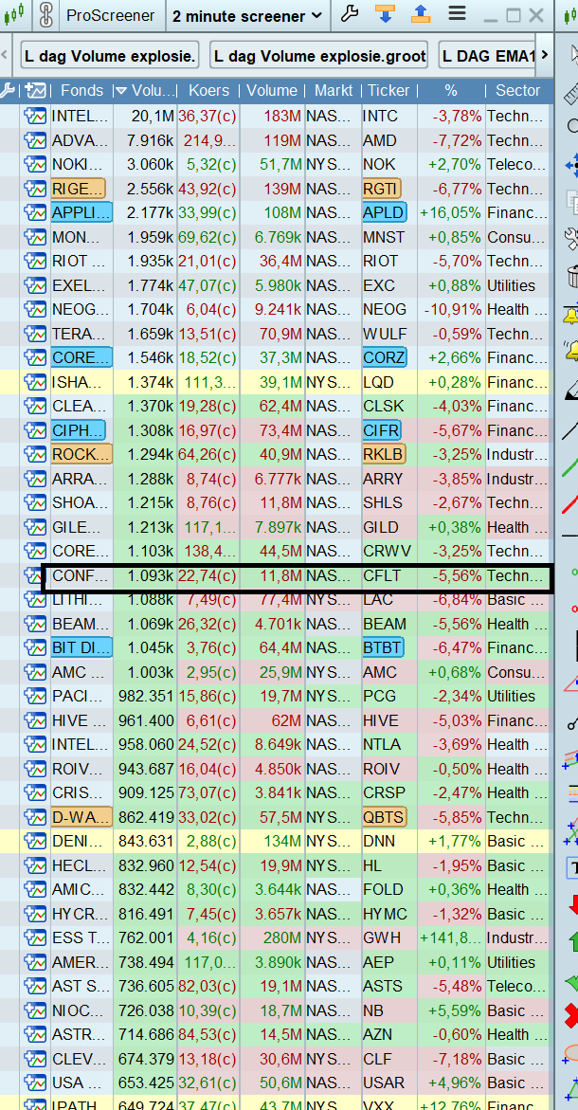Open the chart icon for the RIOT row

coord(35,262)
